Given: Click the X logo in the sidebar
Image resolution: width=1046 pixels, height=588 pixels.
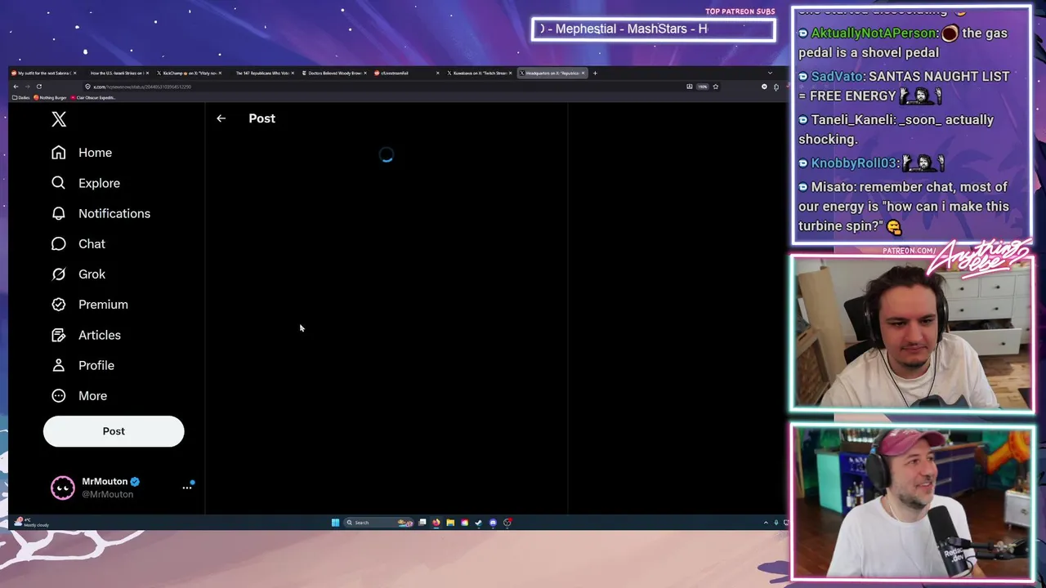Looking at the screenshot, I should pos(59,119).
